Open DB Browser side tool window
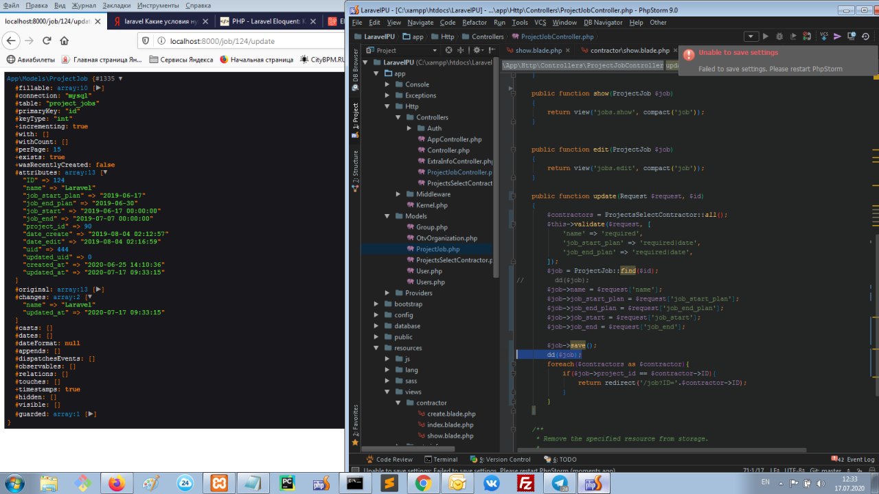Image resolution: width=879 pixels, height=494 pixels. pos(356,71)
